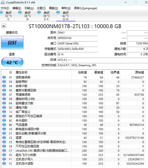Click the 转速 field 7200 RPM
Screen dimensions: 148x168
click(138, 43)
